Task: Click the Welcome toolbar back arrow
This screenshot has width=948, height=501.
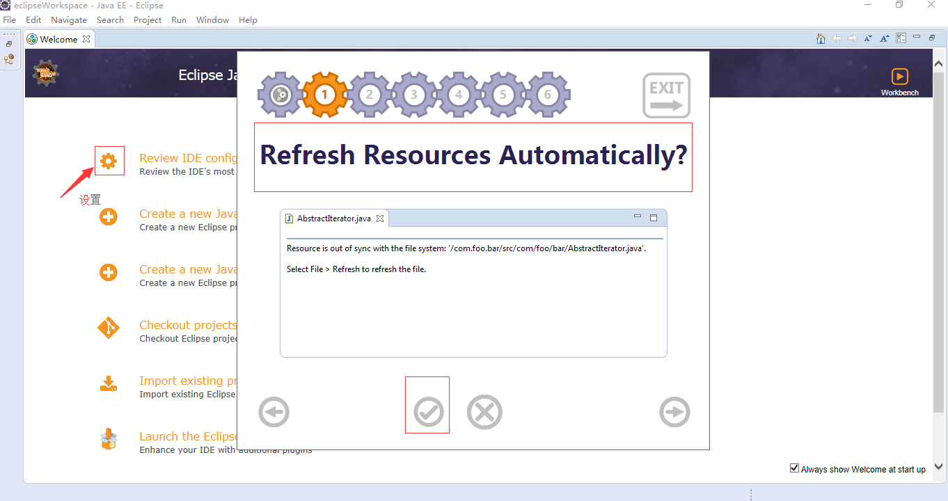Action: click(837, 39)
